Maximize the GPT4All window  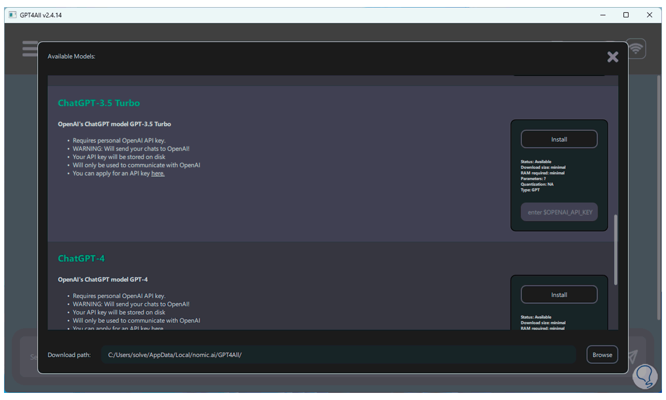(x=626, y=15)
